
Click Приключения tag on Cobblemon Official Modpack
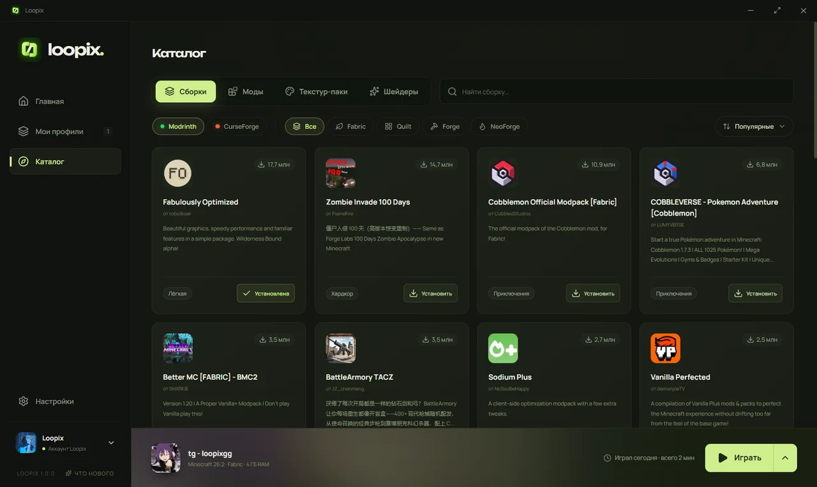(511, 294)
